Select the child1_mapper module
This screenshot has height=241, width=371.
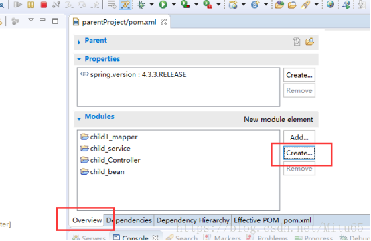[109, 137]
